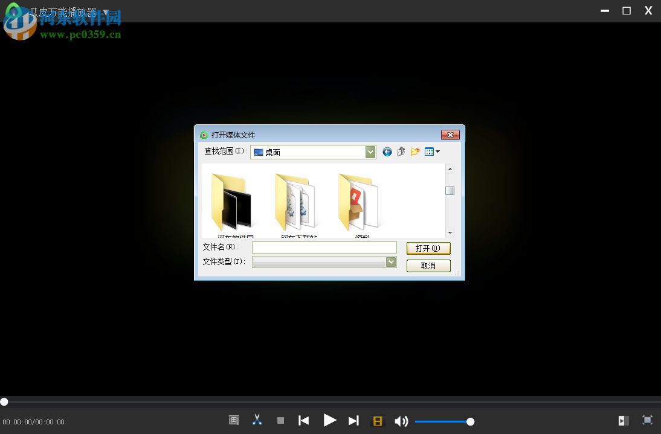Toggle the playlist side panel icon
This screenshot has width=661, height=434.
coord(624,421)
